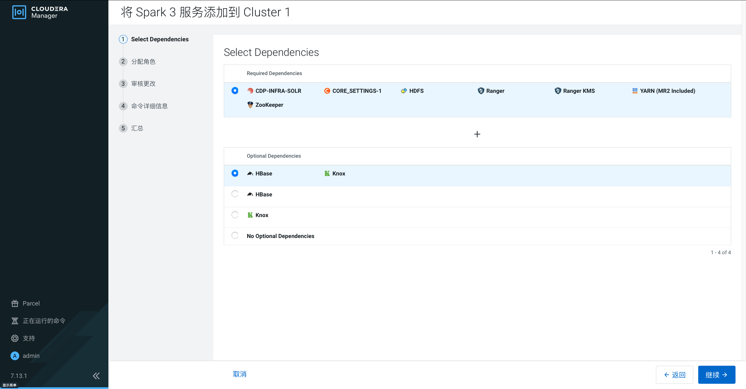Go to step 2 分配角色
This screenshot has width=746, height=389.
pos(143,62)
